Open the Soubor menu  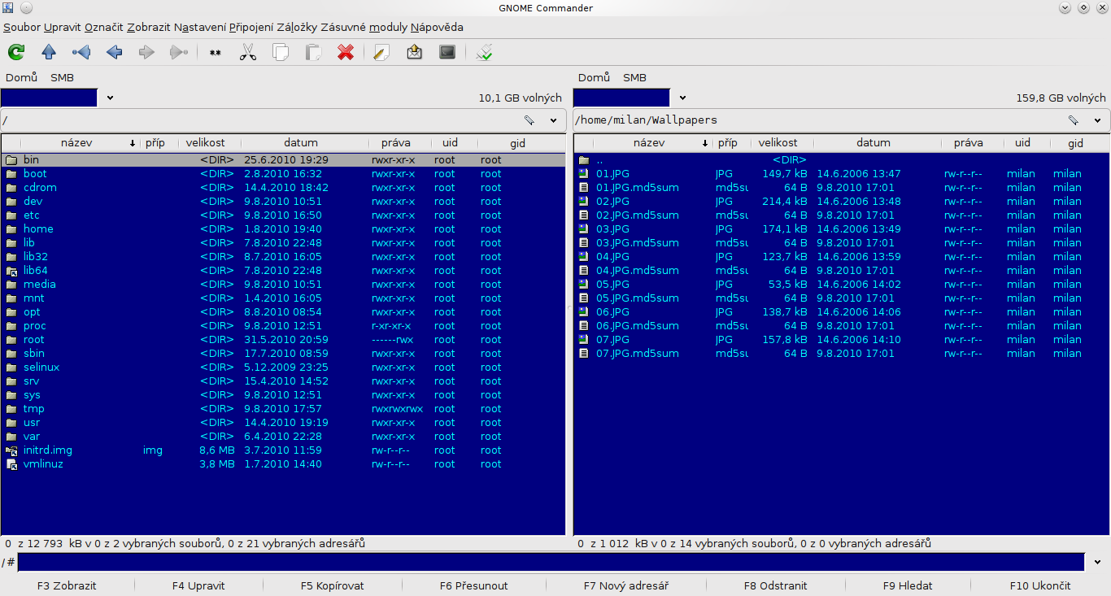click(x=22, y=27)
